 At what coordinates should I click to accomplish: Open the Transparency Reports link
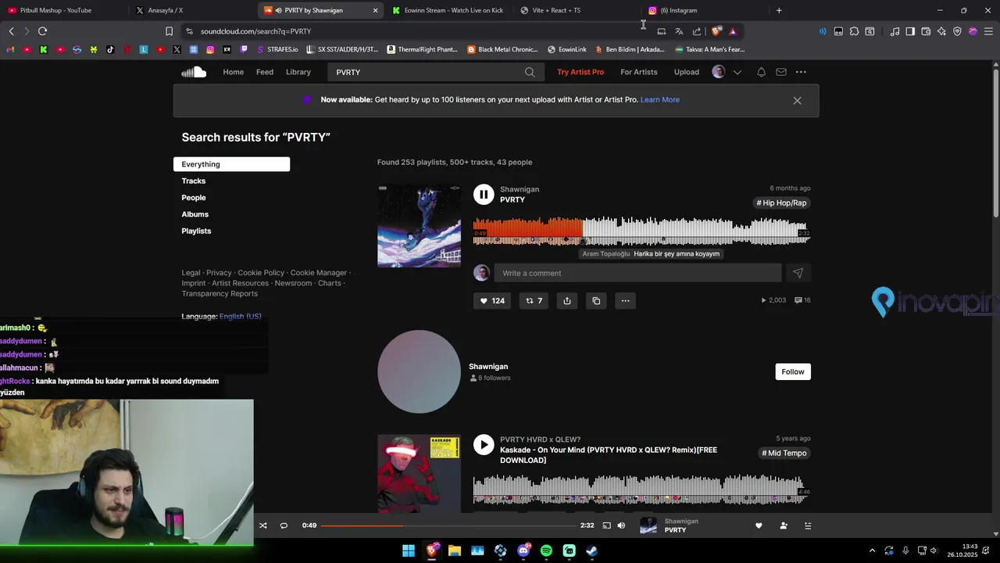[220, 293]
